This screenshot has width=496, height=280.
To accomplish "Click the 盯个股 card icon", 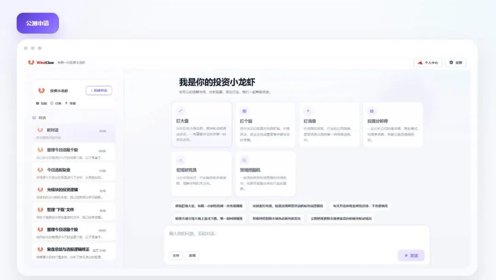I will pyautogui.click(x=244, y=111).
